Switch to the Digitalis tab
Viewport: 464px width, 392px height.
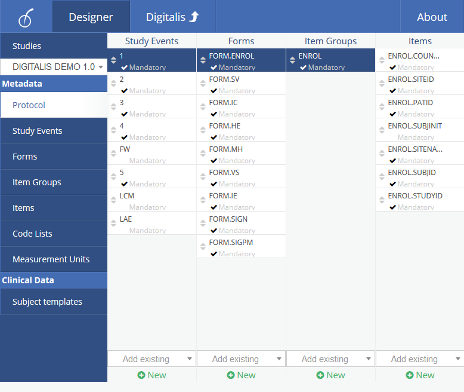point(172,17)
